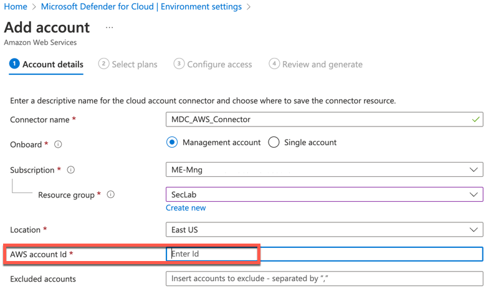Click the Connector name label

40,120
